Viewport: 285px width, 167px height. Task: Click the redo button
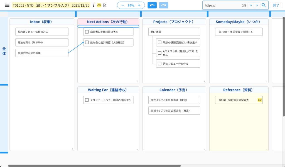163,5
